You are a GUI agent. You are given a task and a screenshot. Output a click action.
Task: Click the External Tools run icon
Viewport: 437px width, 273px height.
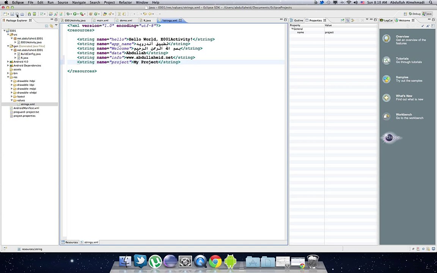(x=82, y=14)
